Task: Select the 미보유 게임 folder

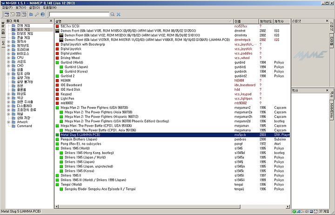Action: pos(25,34)
